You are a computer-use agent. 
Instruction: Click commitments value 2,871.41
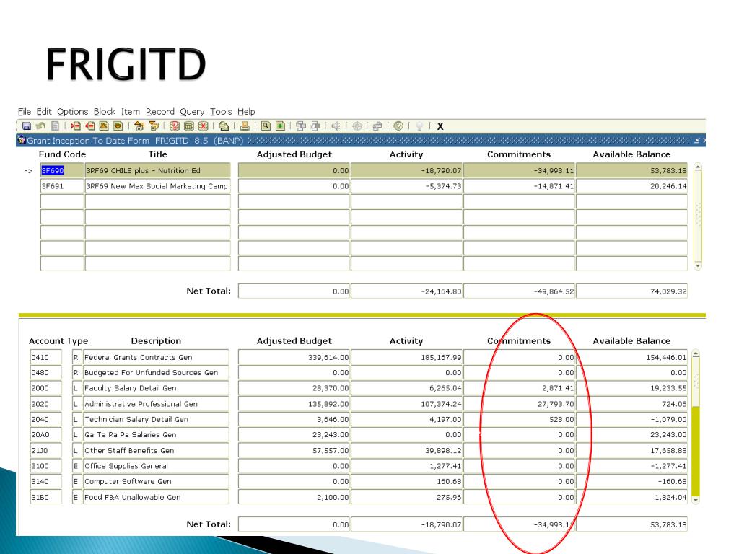pos(519,388)
